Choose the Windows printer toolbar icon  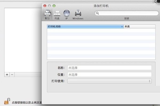[78, 14]
